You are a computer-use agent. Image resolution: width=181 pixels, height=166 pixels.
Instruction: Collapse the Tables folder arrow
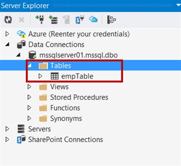(29, 65)
